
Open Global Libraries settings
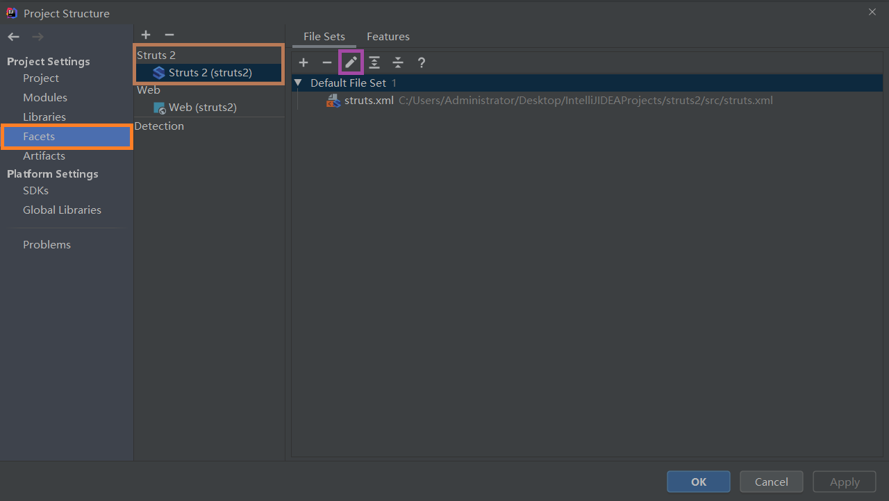(62, 210)
